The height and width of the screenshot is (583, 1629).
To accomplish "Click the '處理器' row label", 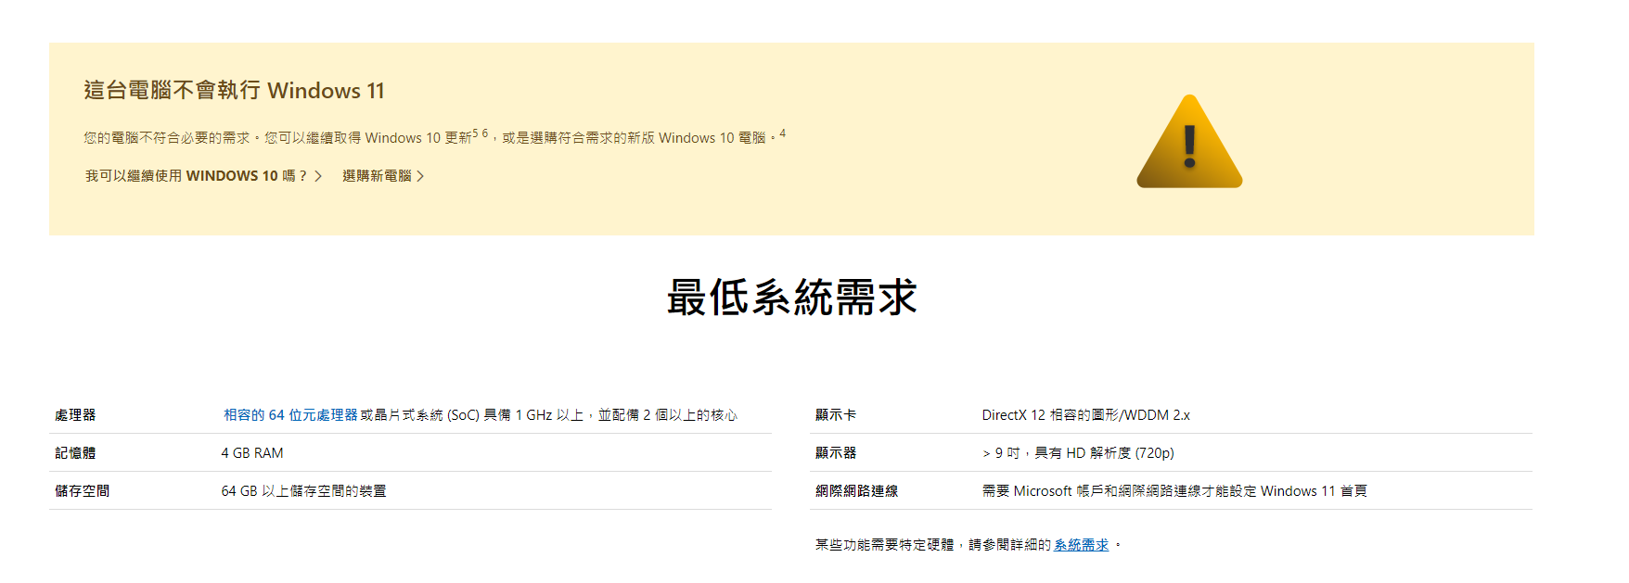I will point(75,415).
